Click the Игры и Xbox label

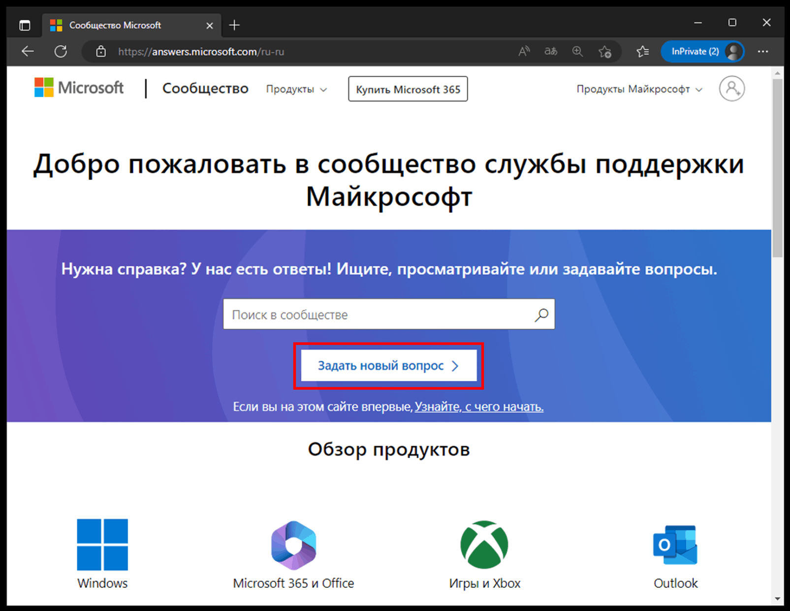484,583
